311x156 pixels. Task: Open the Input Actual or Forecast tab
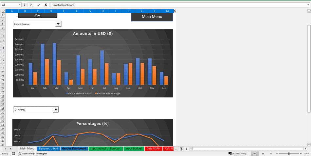click(x=105, y=148)
